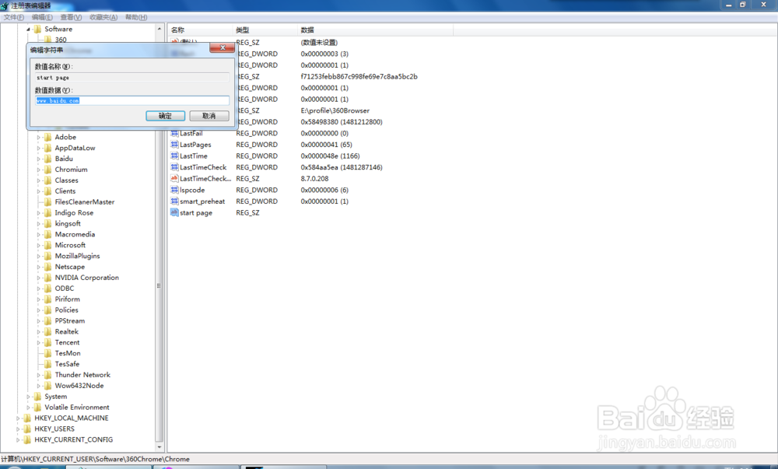Select the Tencent folder icon
This screenshot has height=469, width=778.
click(x=48, y=342)
